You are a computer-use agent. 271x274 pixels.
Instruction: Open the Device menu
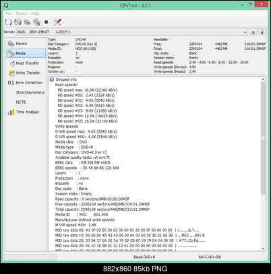[x=22, y=13]
